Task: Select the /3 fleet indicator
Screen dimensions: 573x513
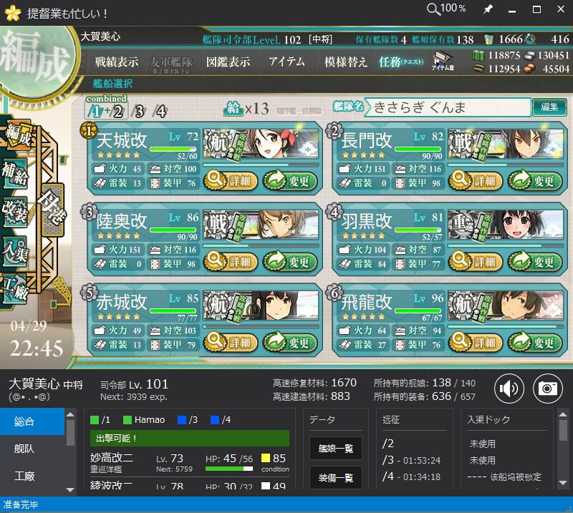Action: point(188,419)
